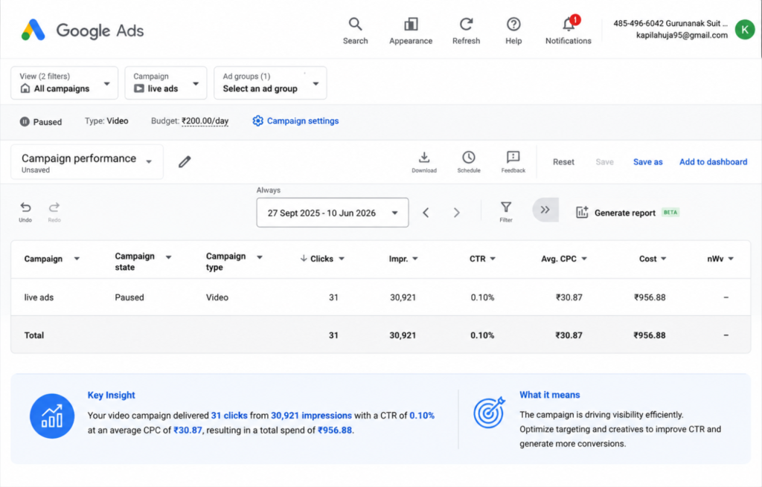Click the Video type cell in the table
762x487 pixels.
pos(217,297)
